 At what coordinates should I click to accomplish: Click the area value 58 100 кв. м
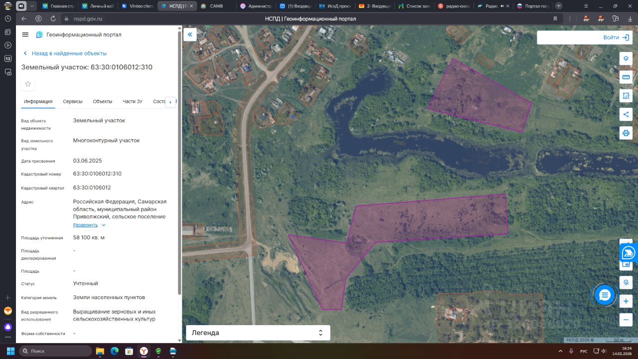click(x=89, y=237)
